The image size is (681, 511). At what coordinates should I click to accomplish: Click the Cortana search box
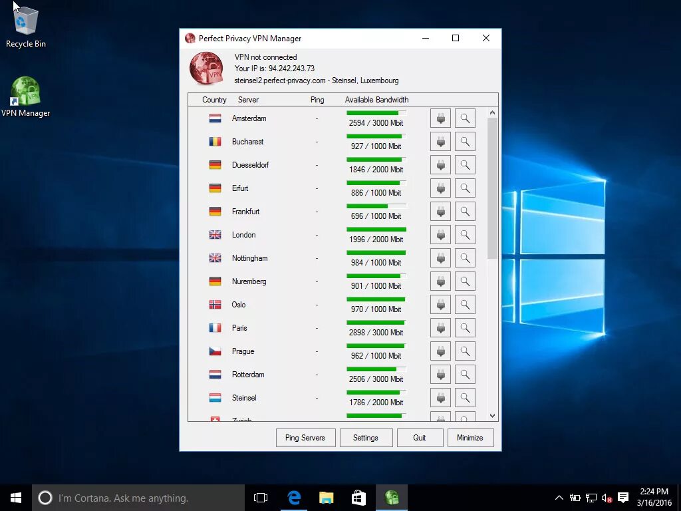(x=138, y=498)
